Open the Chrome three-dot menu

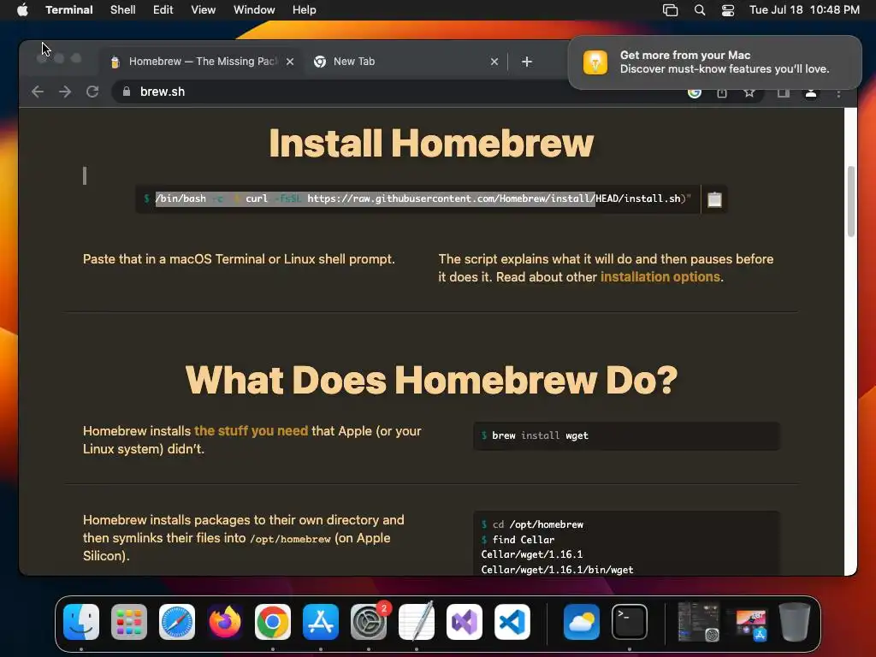[x=838, y=93]
